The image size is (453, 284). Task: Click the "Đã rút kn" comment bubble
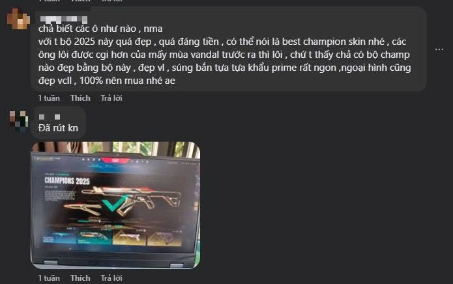59,122
